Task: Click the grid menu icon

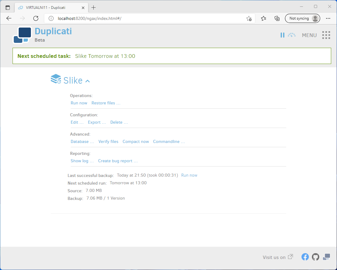Action: (326, 35)
